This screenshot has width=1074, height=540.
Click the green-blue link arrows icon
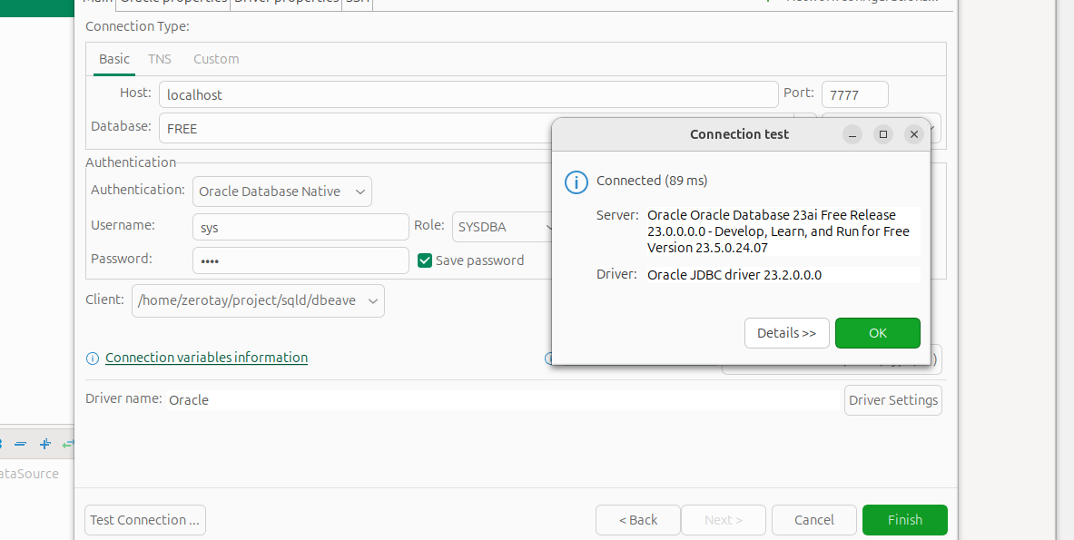[67, 444]
